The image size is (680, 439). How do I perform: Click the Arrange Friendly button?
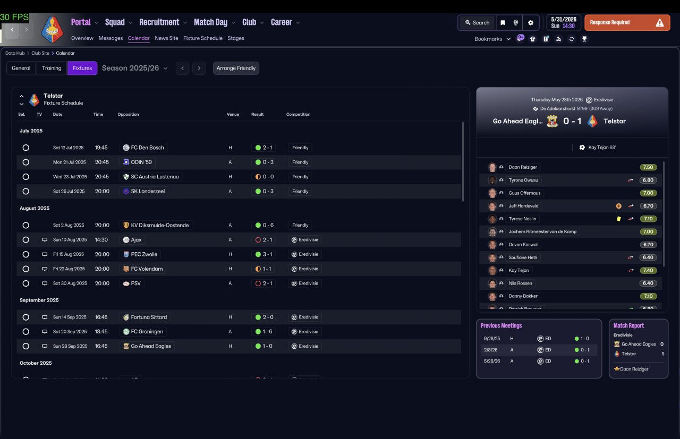(236, 68)
